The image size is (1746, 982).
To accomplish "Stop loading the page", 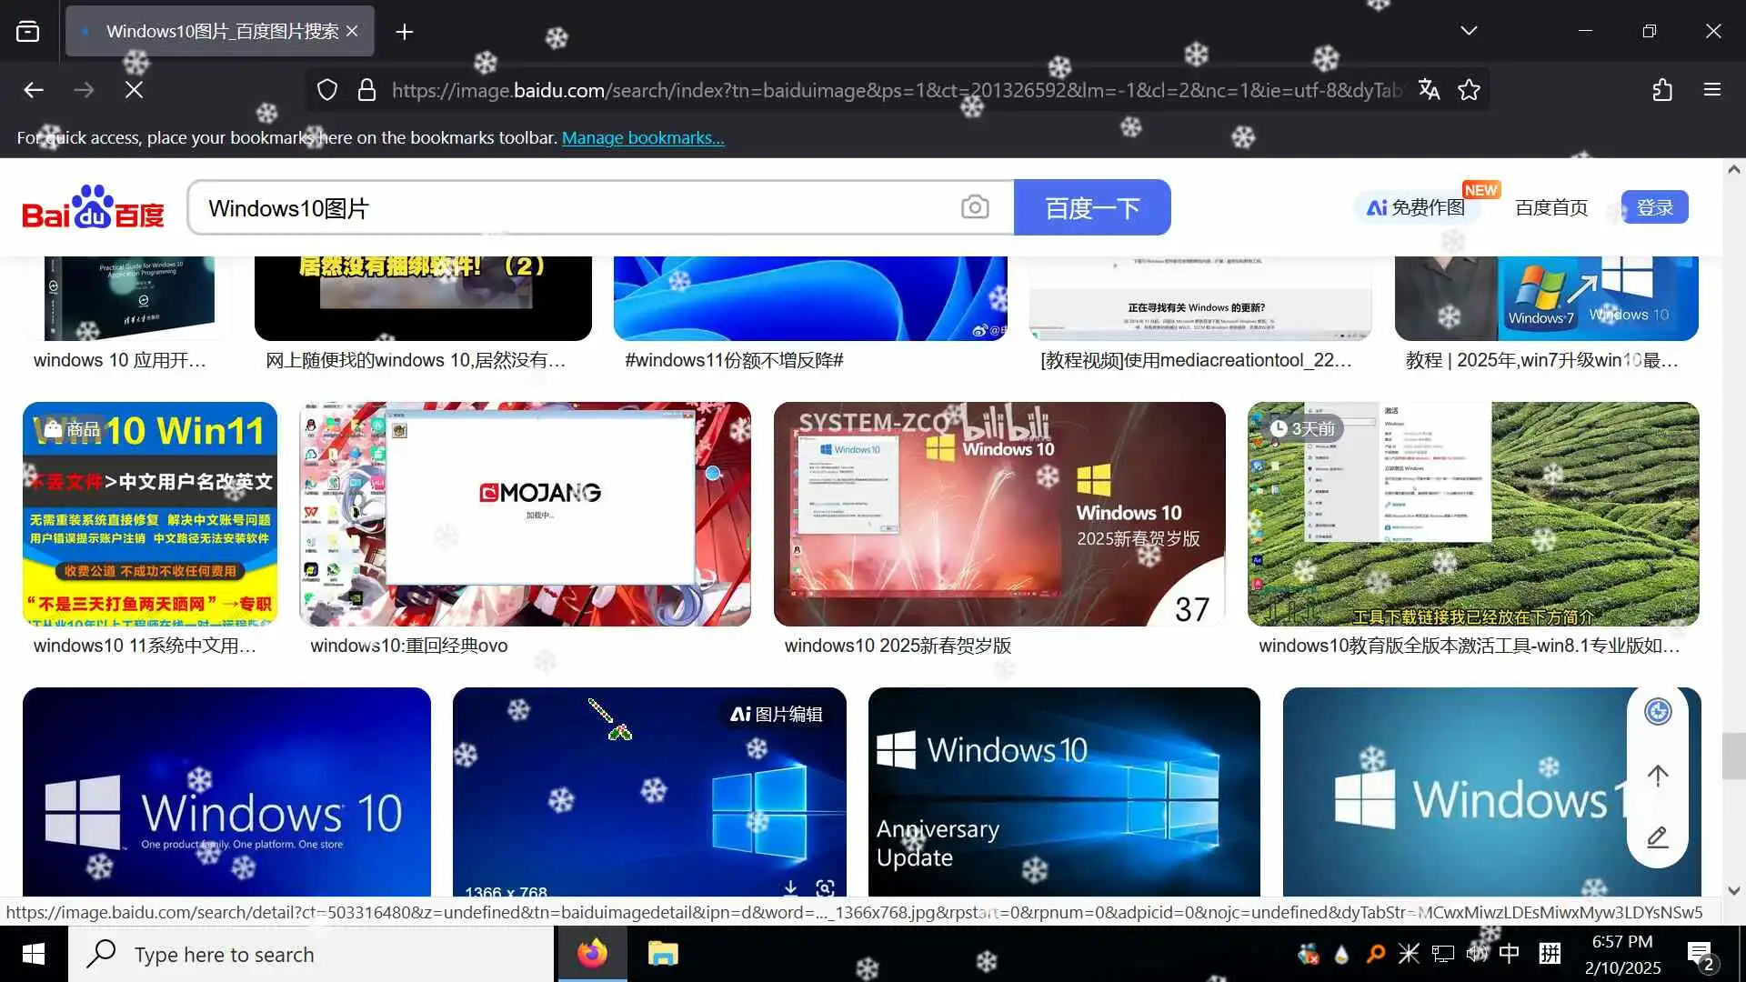I will click(134, 89).
